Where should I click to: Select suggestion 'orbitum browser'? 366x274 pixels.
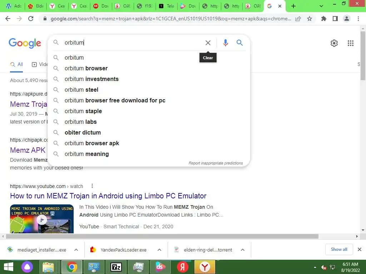pyautogui.click(x=149, y=68)
